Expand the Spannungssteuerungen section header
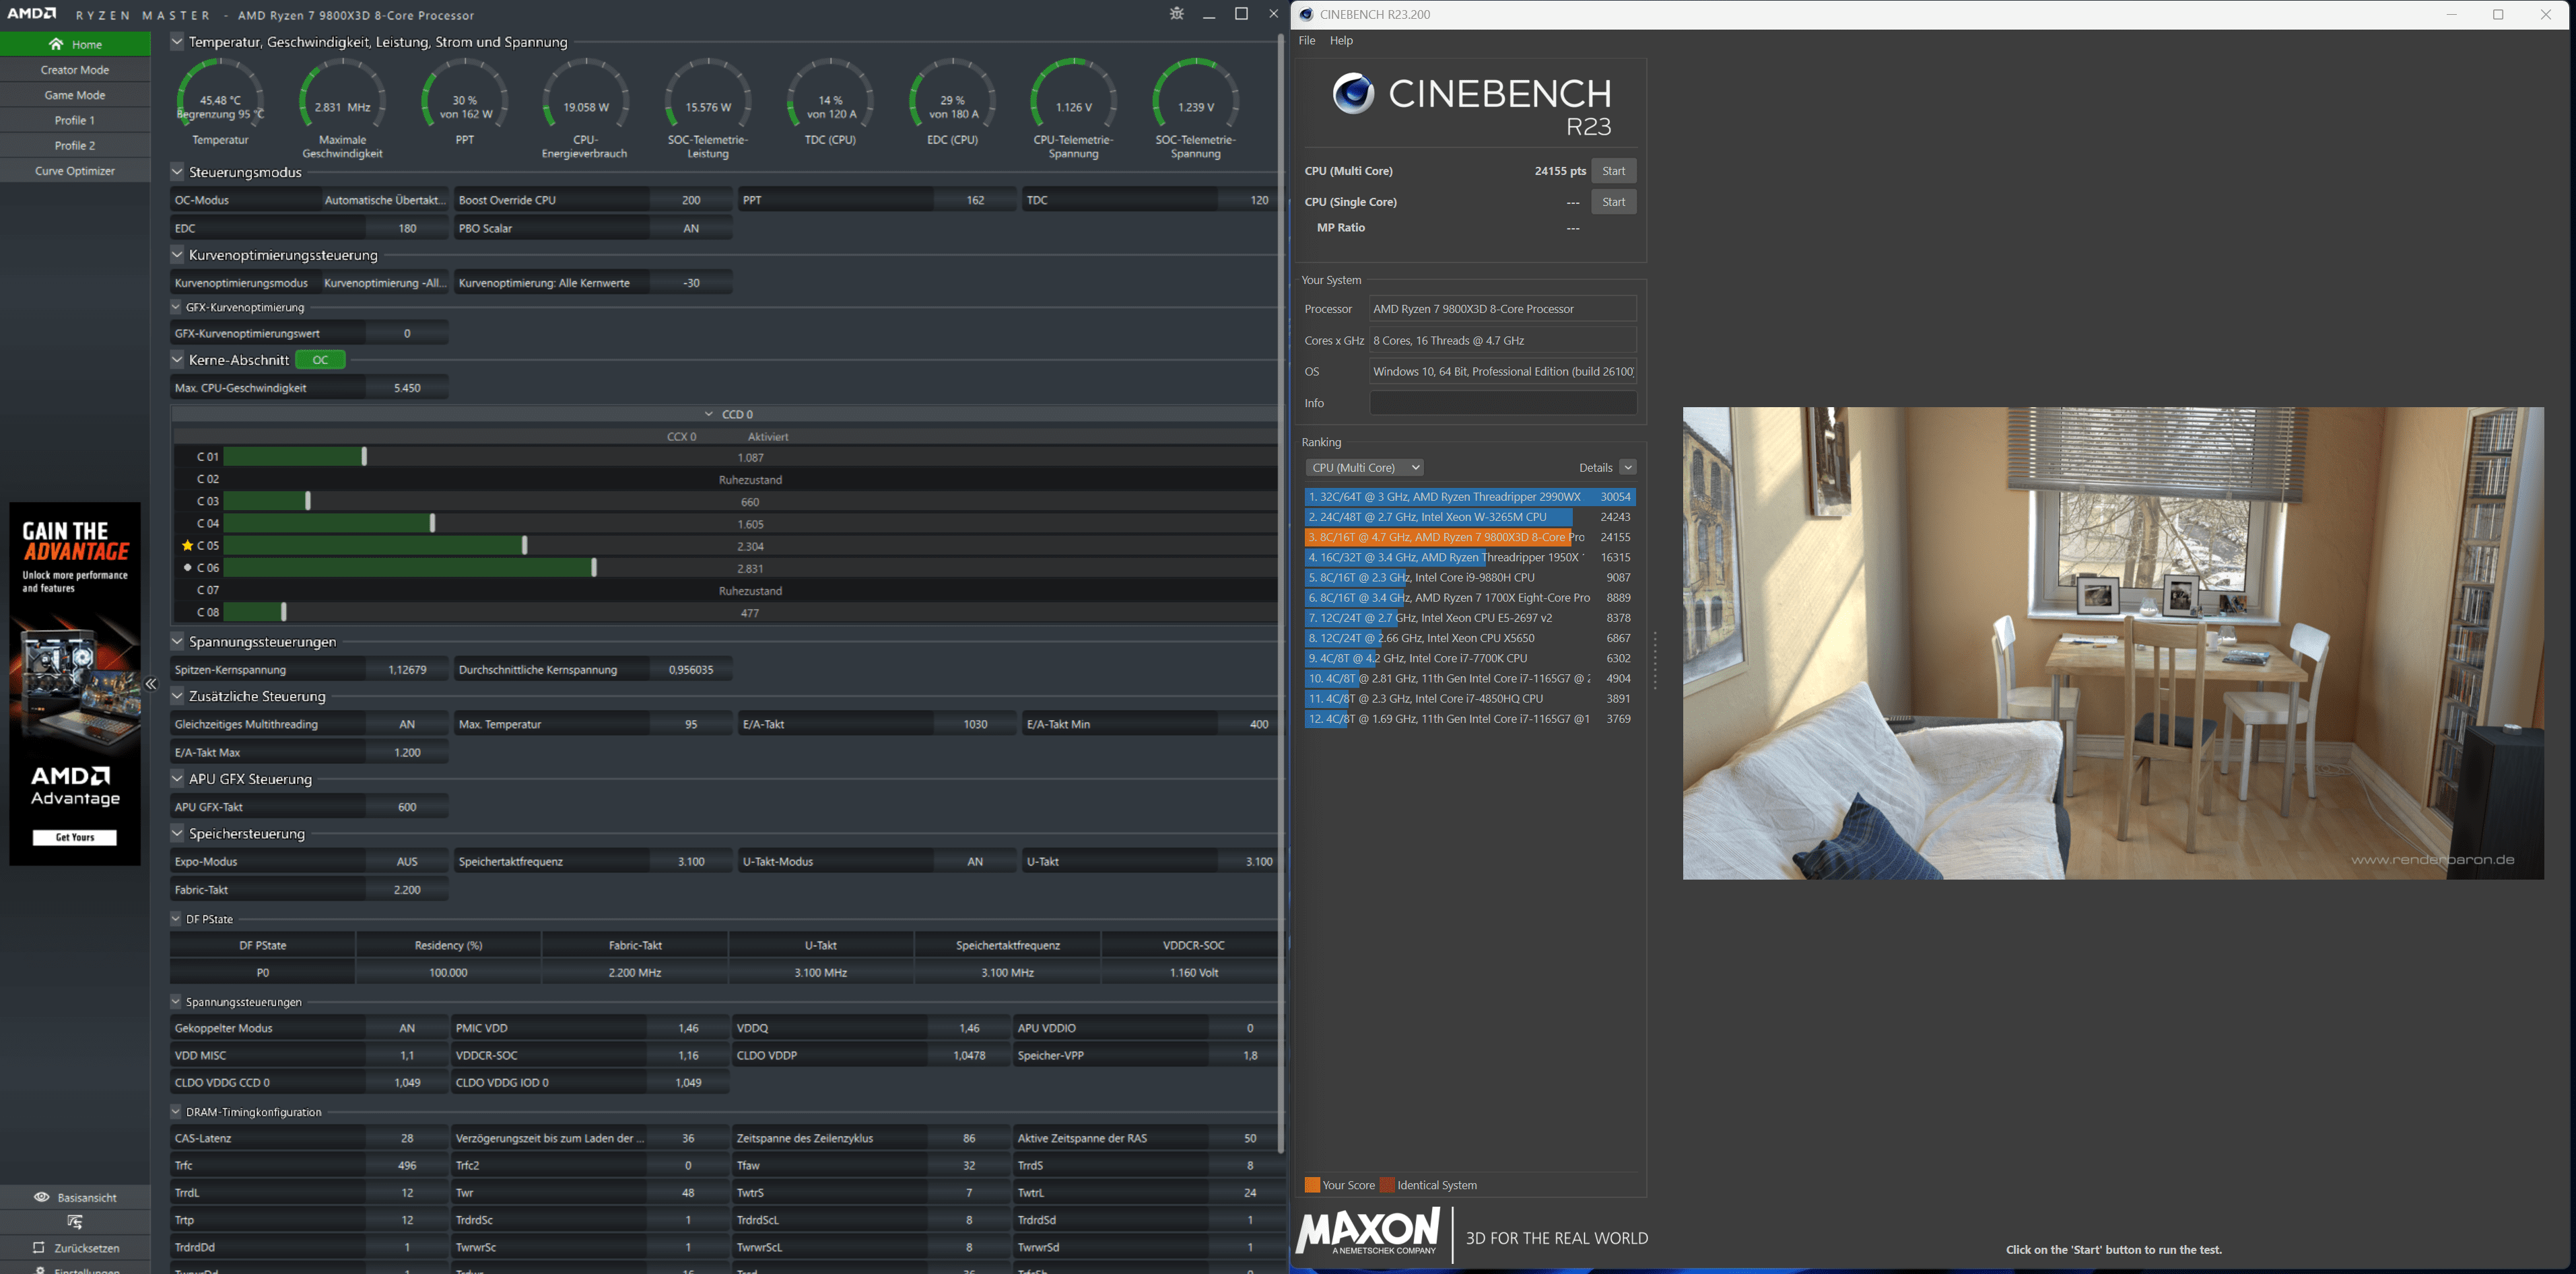The width and height of the screenshot is (2576, 1274). [x=179, y=640]
